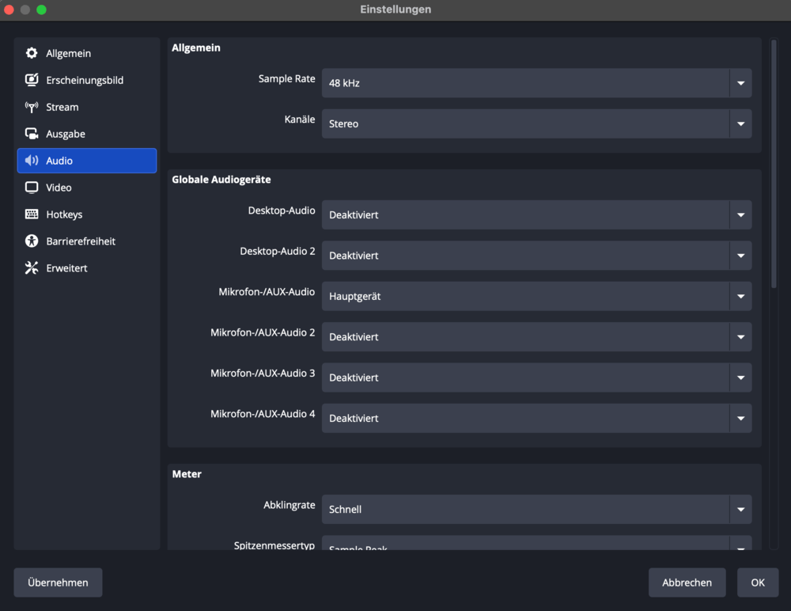Click the Erscheinungsbild monitor icon
This screenshot has height=611, width=791.
(32, 80)
